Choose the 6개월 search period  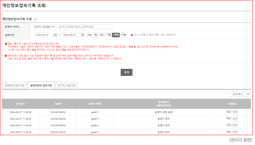124,35
